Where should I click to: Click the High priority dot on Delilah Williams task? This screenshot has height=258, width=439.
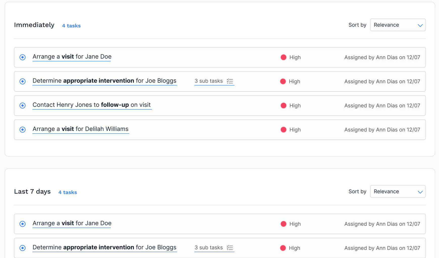point(284,130)
